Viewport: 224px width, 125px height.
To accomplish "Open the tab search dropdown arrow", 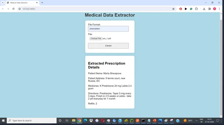I will click(x=2, y=2).
